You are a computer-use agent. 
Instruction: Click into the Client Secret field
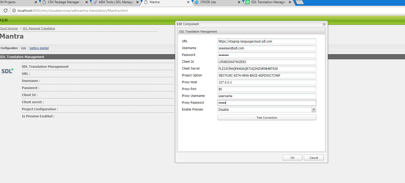pos(266,69)
